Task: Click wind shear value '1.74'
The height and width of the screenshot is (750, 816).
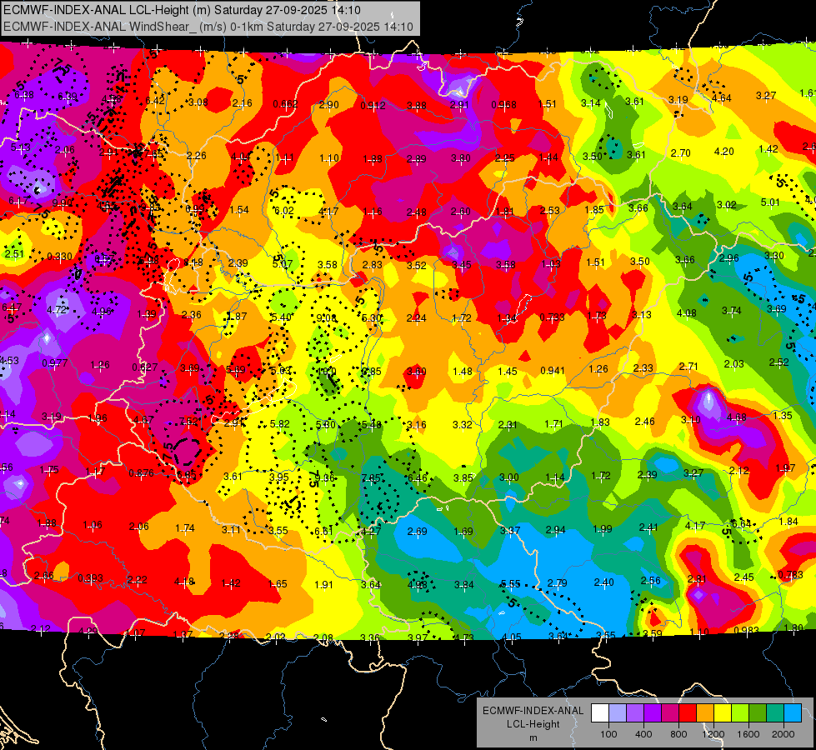Action: click(185, 528)
